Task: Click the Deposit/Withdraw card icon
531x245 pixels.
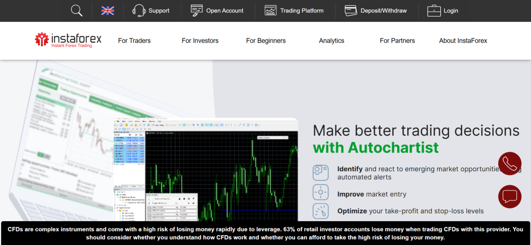Action: (x=351, y=10)
